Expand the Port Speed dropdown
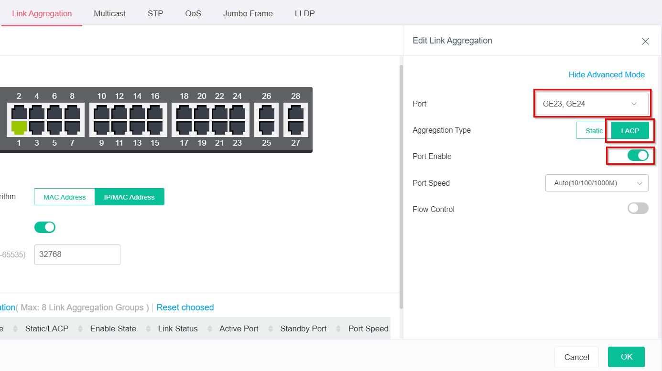The image size is (662, 371). tap(597, 183)
